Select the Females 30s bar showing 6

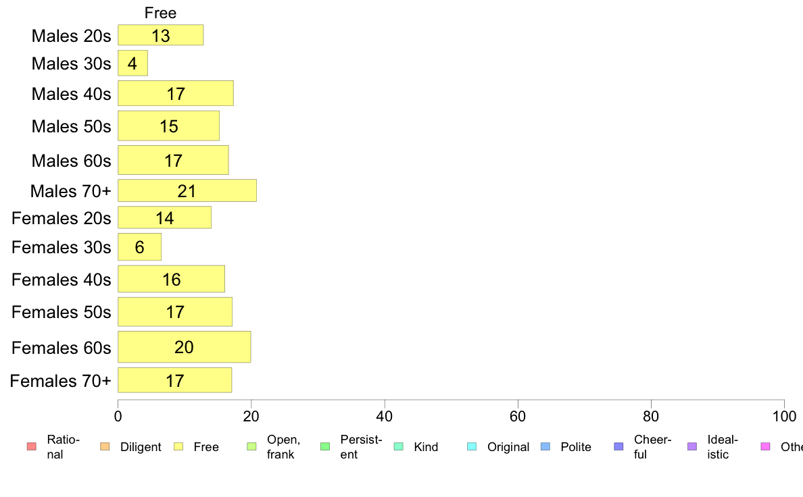click(x=139, y=247)
